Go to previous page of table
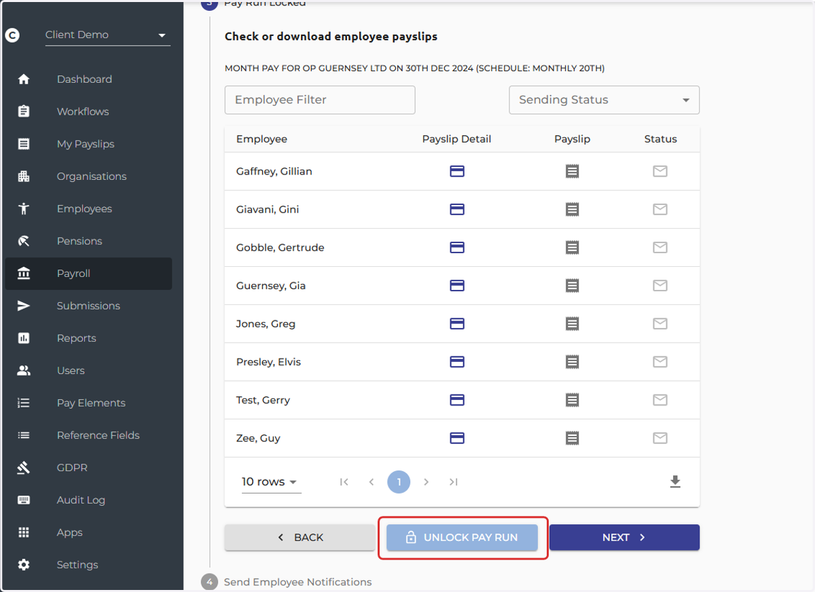 372,482
